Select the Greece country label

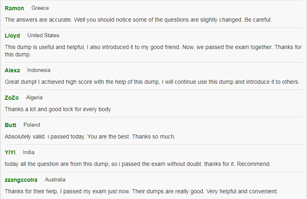(x=40, y=8)
